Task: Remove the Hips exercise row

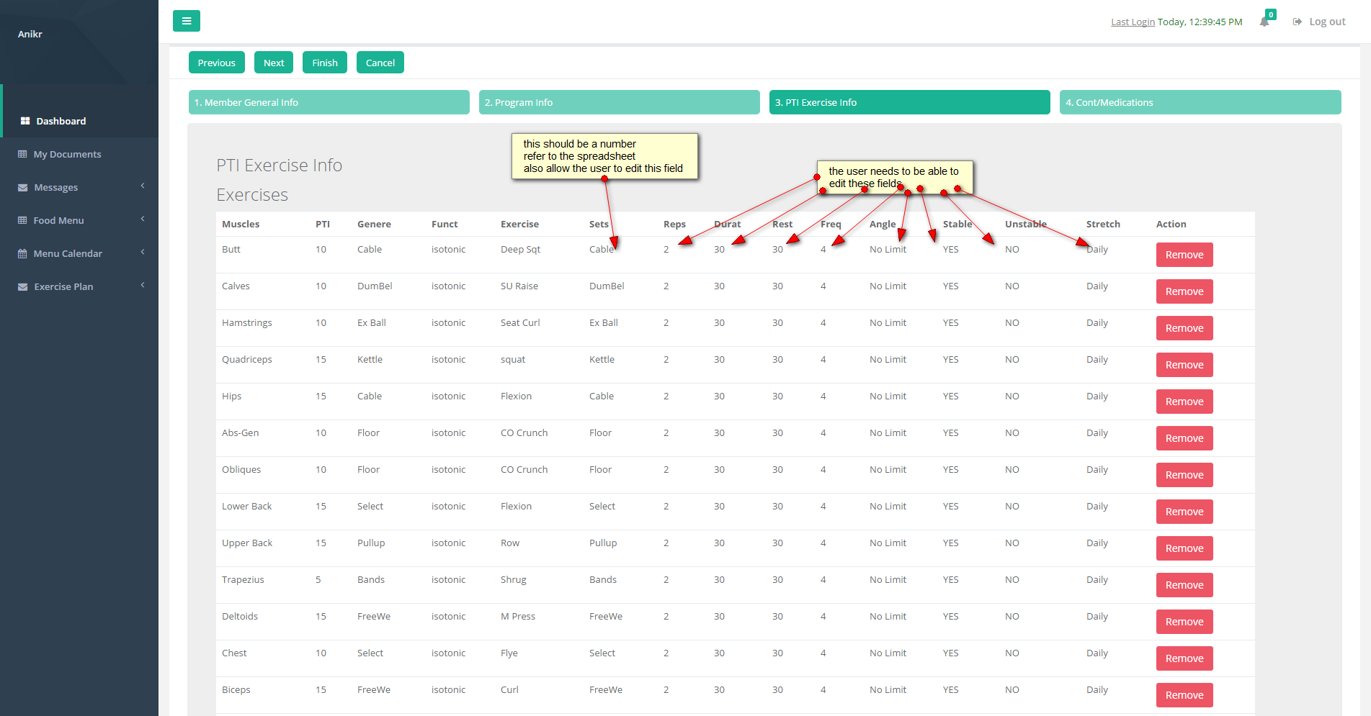Action: (1184, 402)
